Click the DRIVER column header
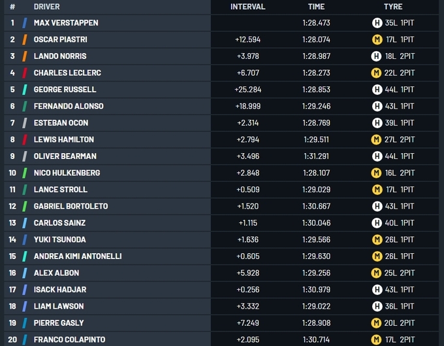The height and width of the screenshot is (346, 444). 47,7
